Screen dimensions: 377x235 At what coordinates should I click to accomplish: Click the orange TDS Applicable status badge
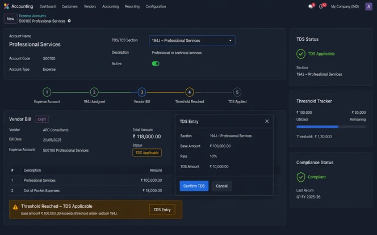click(147, 153)
